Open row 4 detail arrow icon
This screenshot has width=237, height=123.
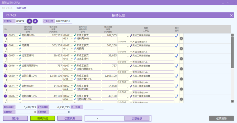coord(5,66)
